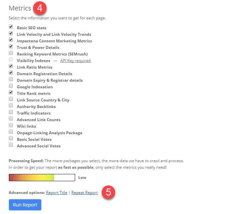Click the 'Basic SEO stats' label
This screenshot has height=214, width=229.
click(31, 28)
